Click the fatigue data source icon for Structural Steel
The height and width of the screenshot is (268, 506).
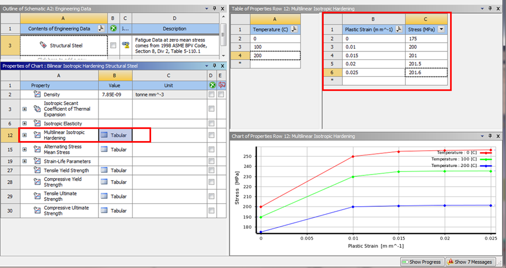pos(125,46)
